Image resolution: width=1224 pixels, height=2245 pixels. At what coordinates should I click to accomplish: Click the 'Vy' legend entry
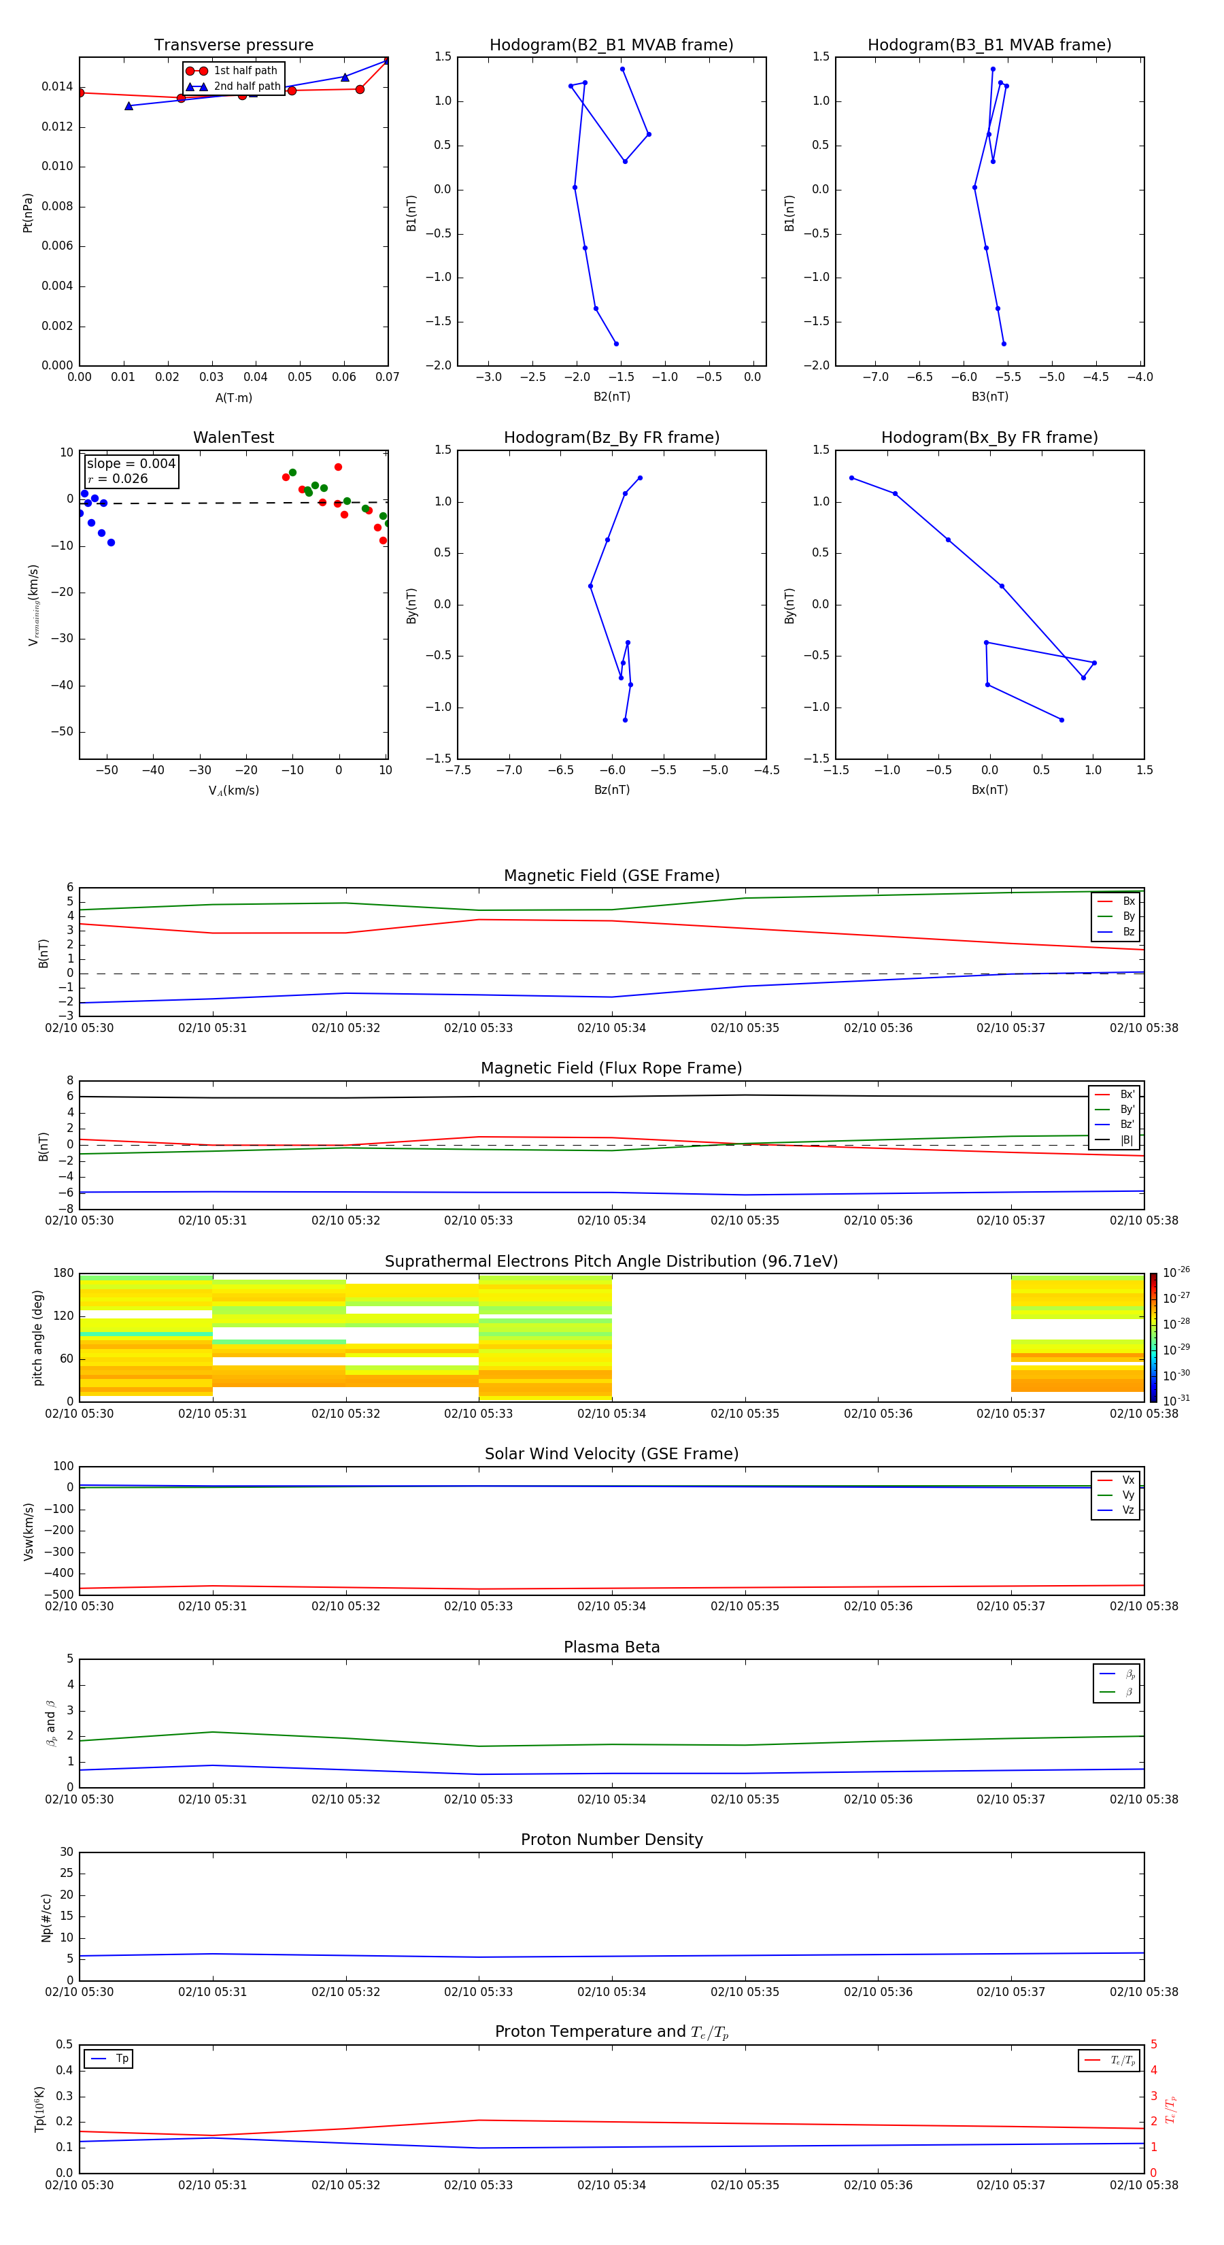pos(1116,1495)
